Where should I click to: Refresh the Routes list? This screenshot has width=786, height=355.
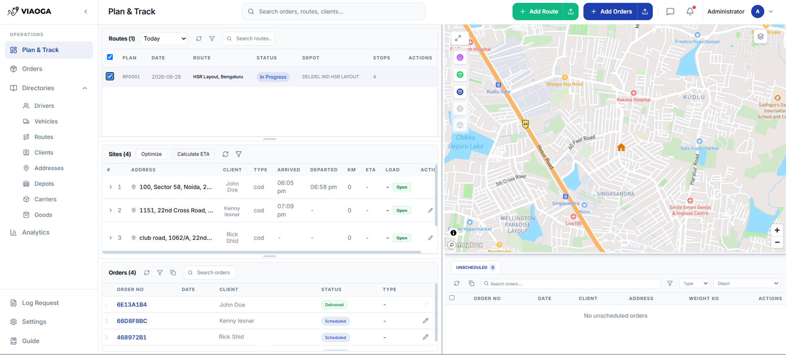point(199,38)
